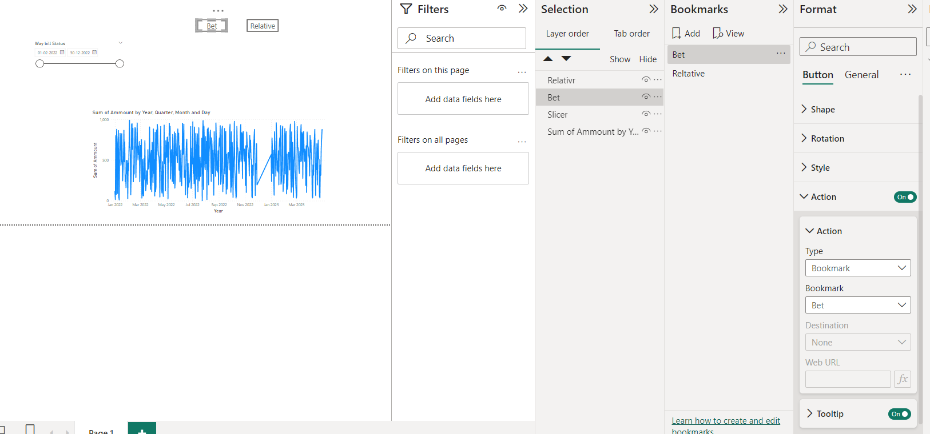The height and width of the screenshot is (434, 930).
Task: Open more options for Bet bookmark
Action: (x=781, y=53)
